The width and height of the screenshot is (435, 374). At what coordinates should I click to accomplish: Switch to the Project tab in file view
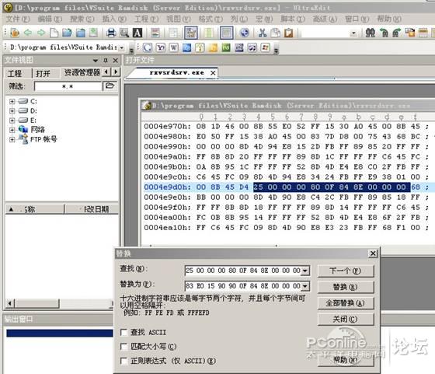pos(15,73)
